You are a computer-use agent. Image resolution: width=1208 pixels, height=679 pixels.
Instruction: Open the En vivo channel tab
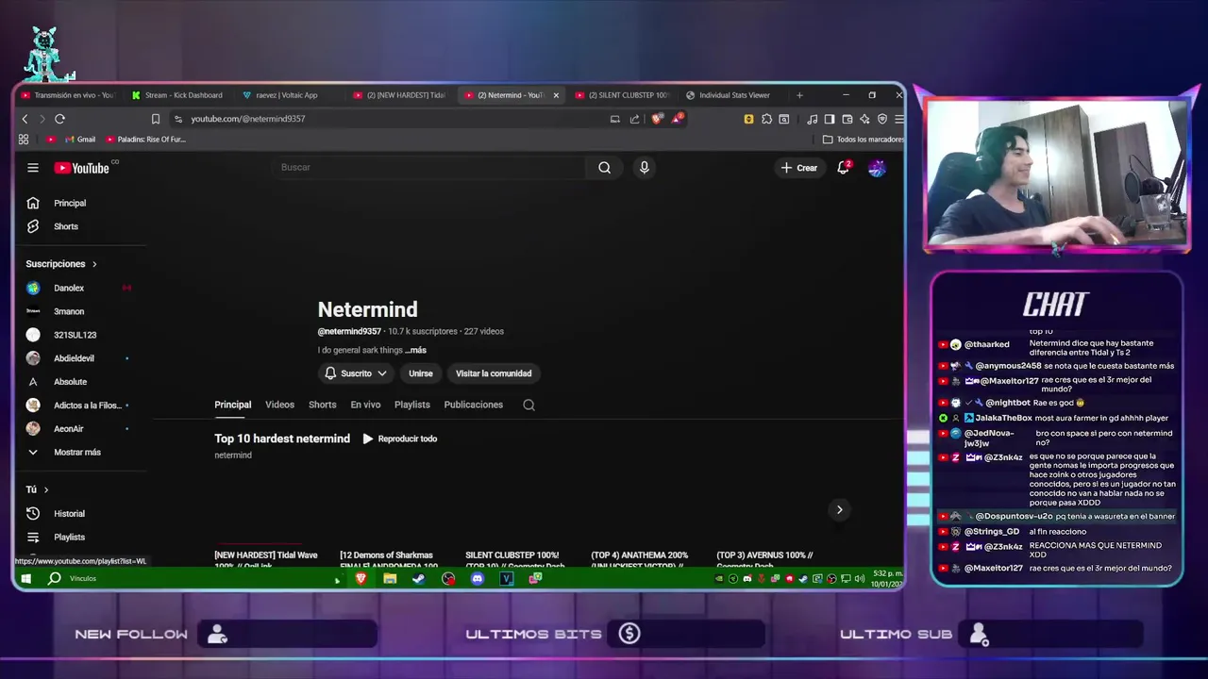[365, 405]
